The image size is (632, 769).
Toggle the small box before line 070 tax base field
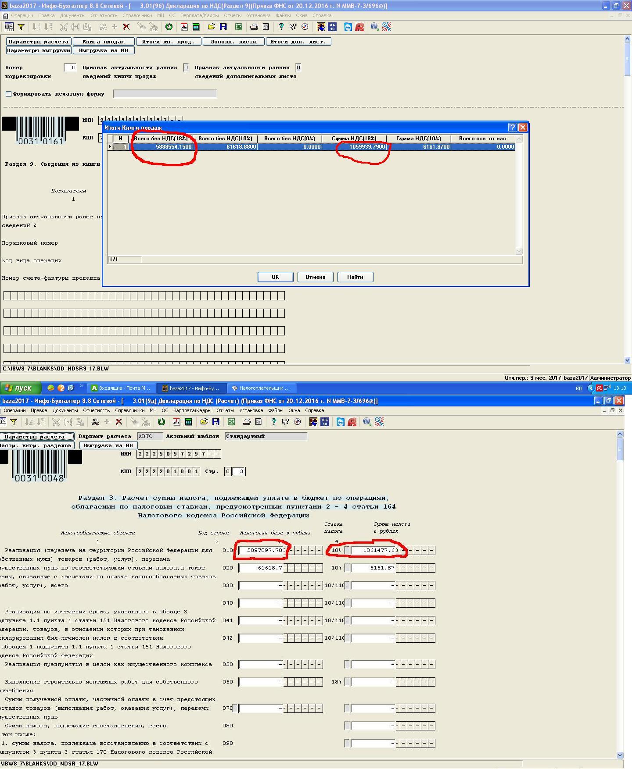pyautogui.click(x=235, y=708)
